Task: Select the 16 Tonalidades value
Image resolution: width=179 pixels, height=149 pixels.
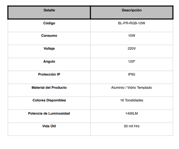Action: (132, 100)
